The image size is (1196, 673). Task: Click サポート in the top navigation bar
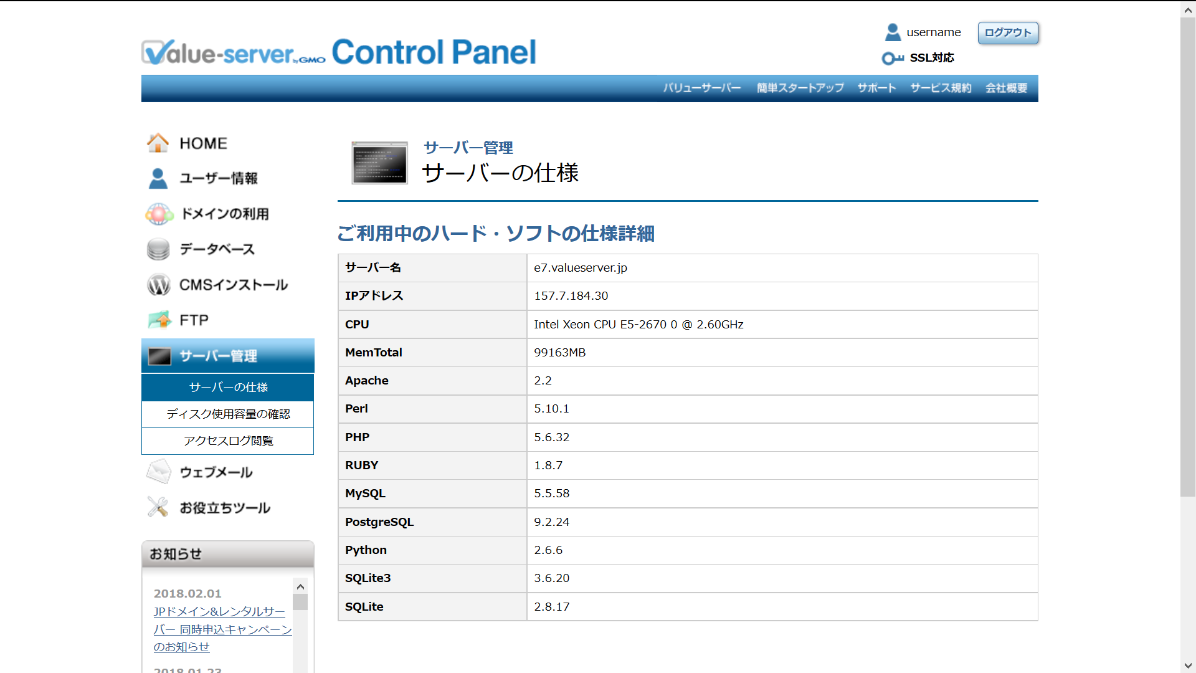click(x=876, y=88)
